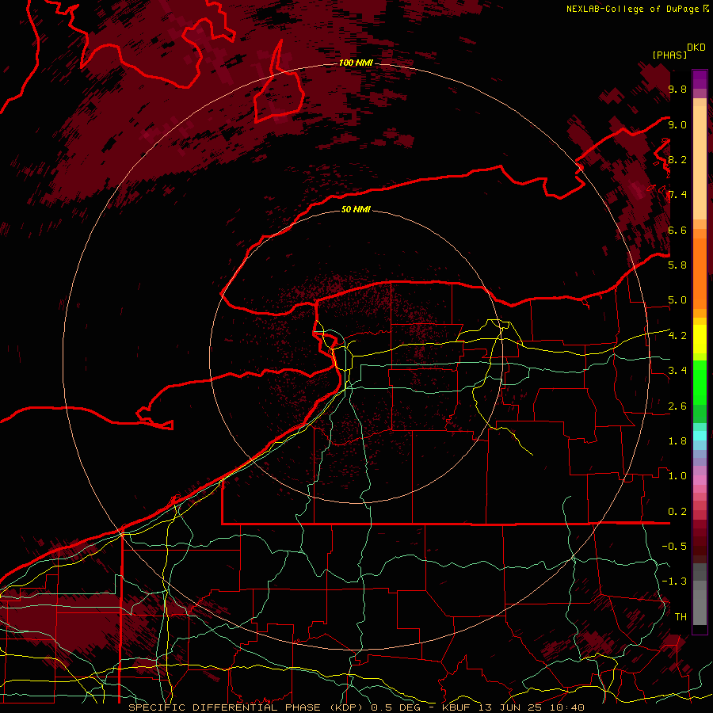Click the 7.4 value on color scale
The width and height of the screenshot is (713, 713).
[x=677, y=195]
